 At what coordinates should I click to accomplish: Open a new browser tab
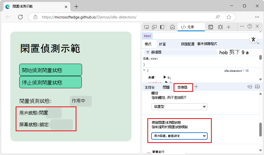tap(76, 7)
